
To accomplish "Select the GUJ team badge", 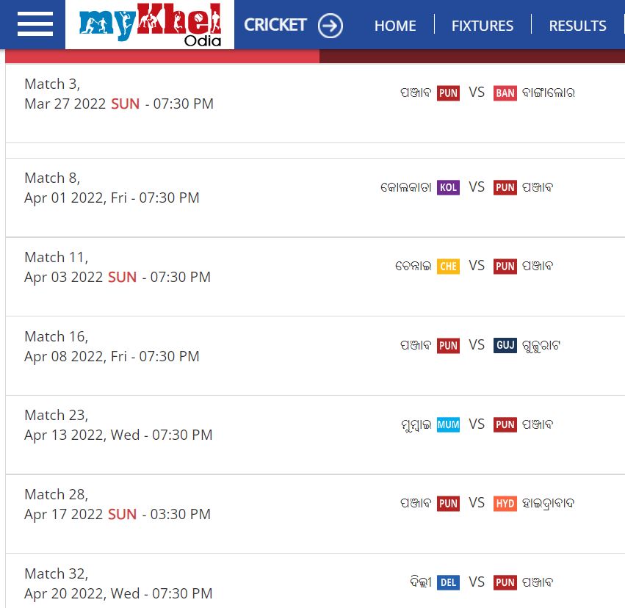I will (x=505, y=345).
